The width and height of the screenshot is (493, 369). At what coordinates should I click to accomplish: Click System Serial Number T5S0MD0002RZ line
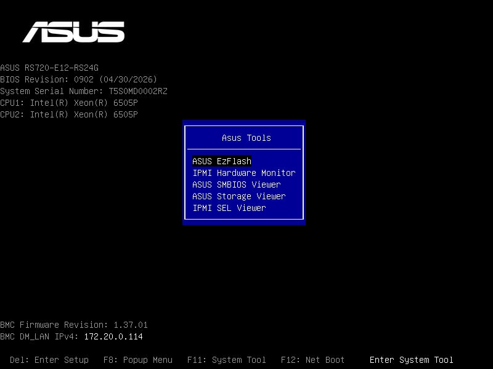point(84,91)
